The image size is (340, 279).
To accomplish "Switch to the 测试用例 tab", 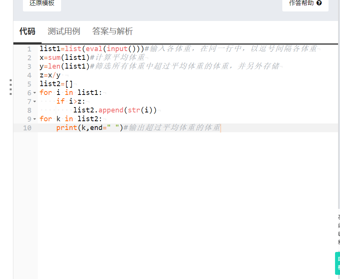I will 64,31.
